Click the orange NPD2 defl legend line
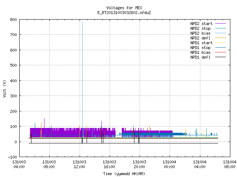 [220, 38]
